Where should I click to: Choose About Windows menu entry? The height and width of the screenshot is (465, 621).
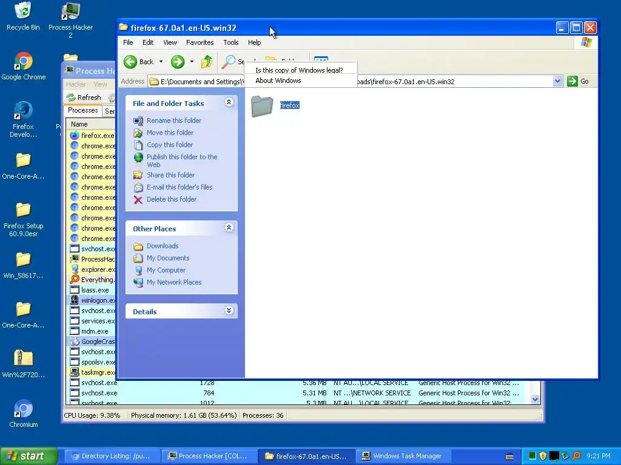point(278,81)
